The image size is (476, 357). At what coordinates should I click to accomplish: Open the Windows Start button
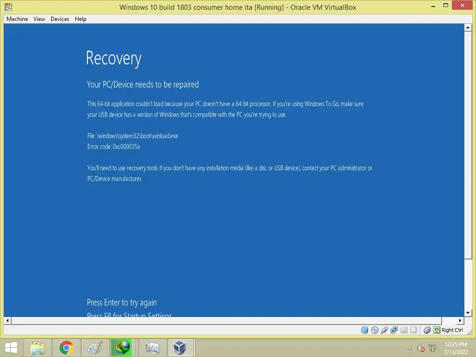[x=11, y=348]
